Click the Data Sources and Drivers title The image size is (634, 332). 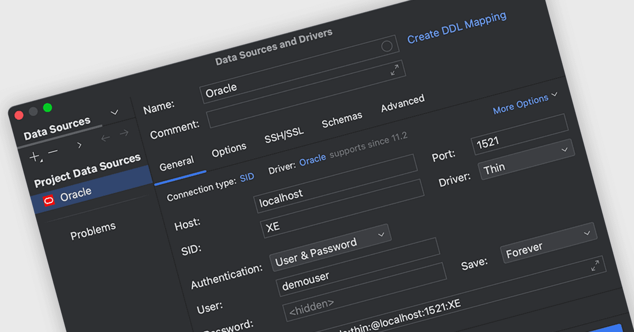point(274,47)
